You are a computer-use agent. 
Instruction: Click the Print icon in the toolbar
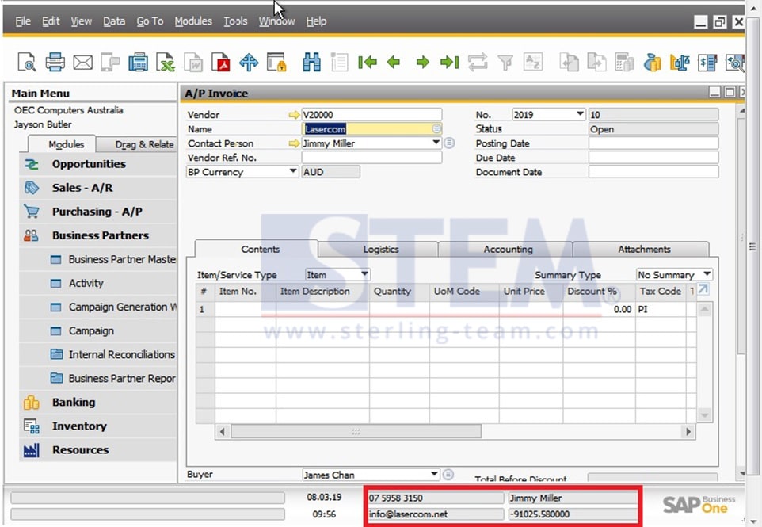point(55,63)
